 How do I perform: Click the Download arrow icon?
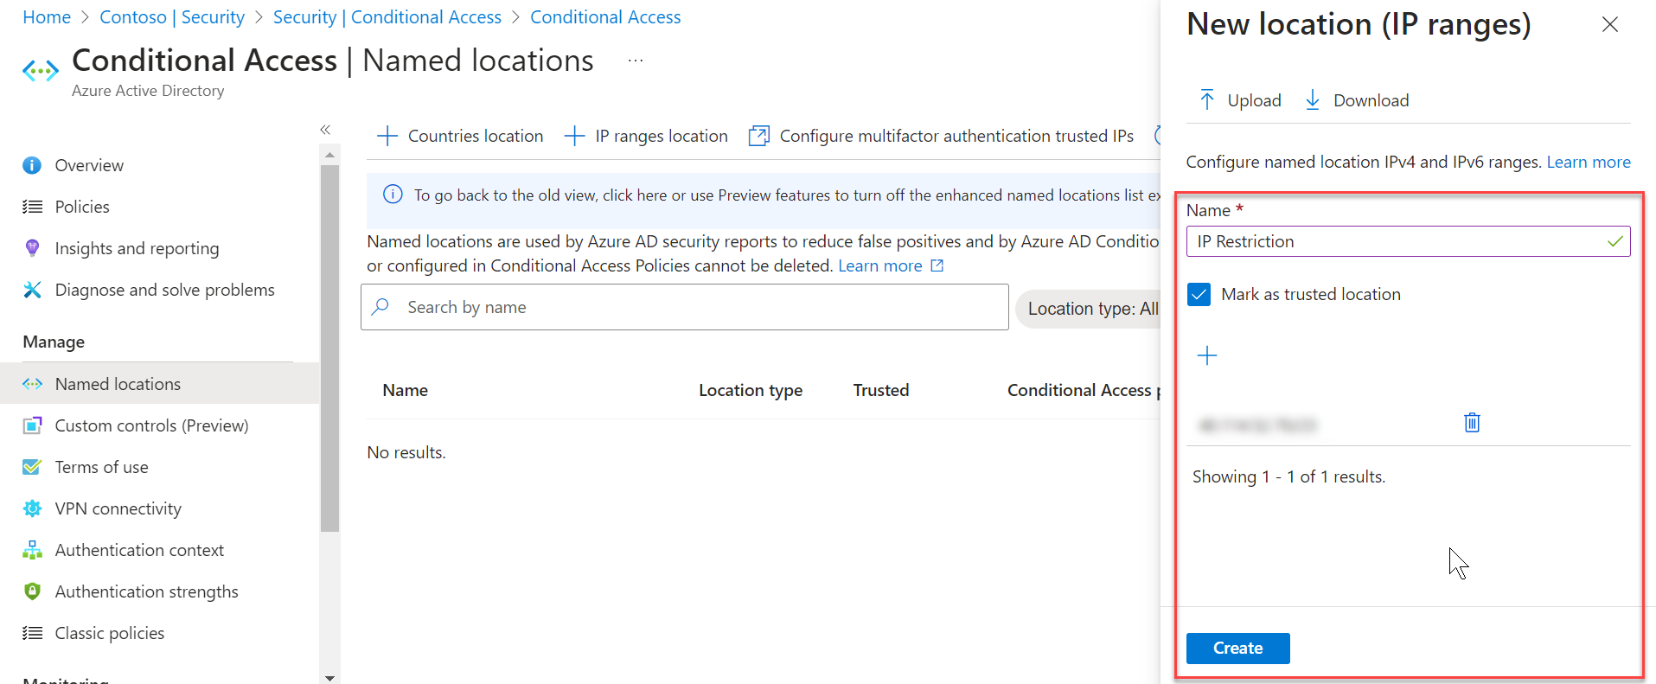1312,100
